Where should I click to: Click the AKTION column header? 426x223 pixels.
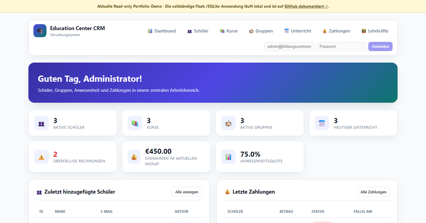tap(181, 212)
